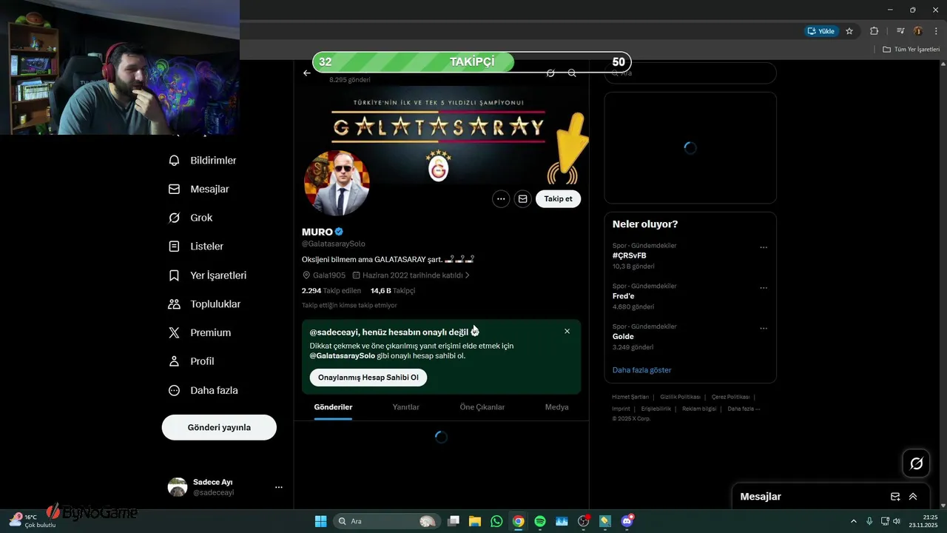Open Mesajlar envelope in left sidebar
Screen dimensions: 947x533
199,190
